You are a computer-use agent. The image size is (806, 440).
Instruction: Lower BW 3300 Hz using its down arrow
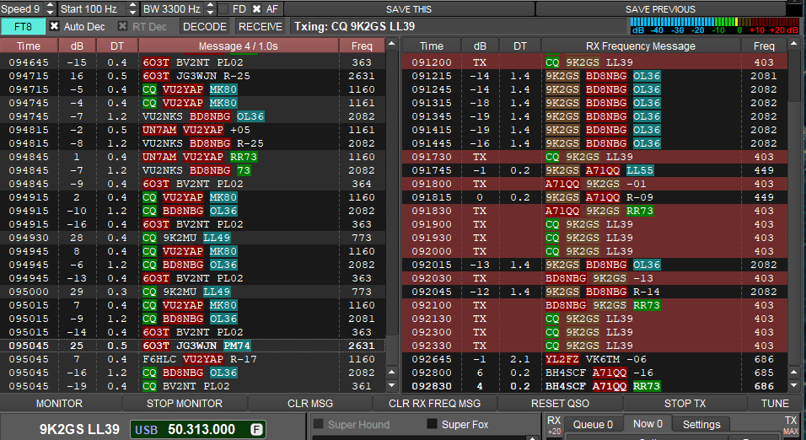click(x=210, y=13)
